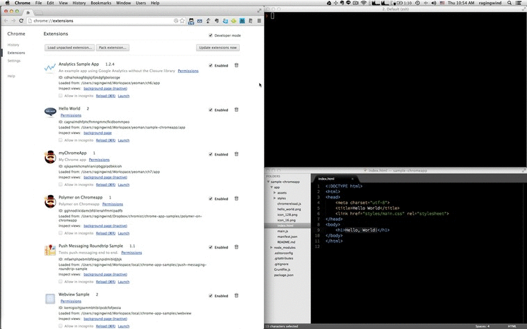Delete myChromeApp with trash icon

(236, 154)
